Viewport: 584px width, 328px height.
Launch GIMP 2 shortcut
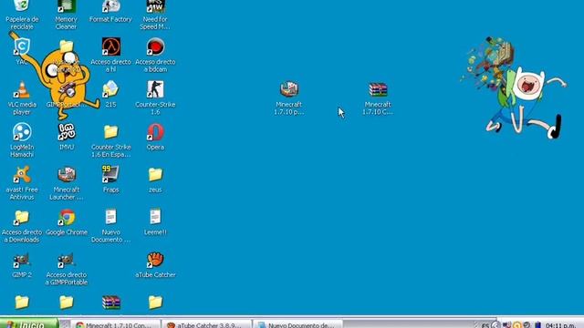coord(22,265)
